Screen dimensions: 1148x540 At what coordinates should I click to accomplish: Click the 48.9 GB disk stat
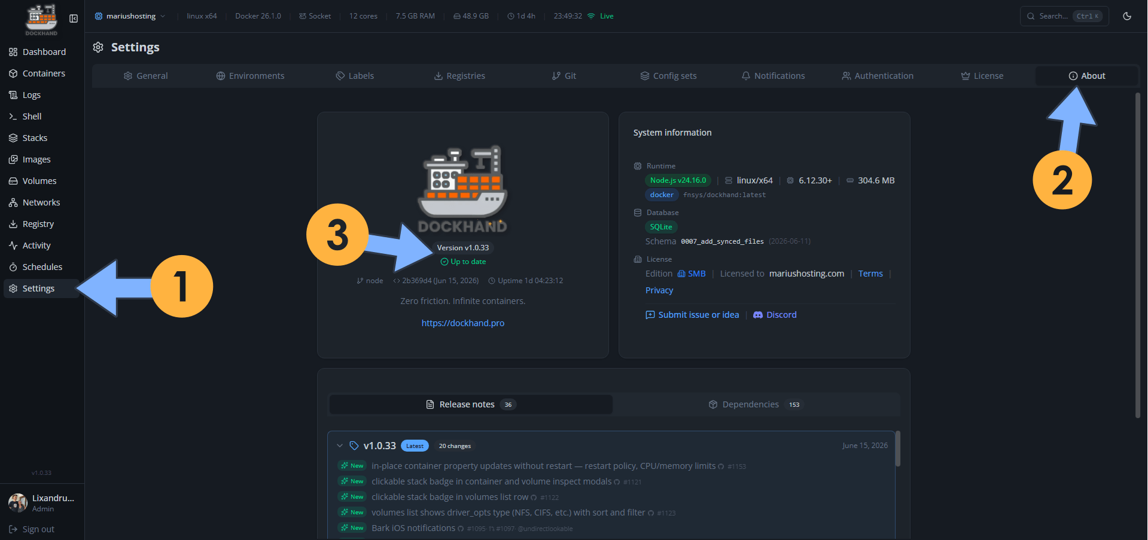(x=471, y=16)
